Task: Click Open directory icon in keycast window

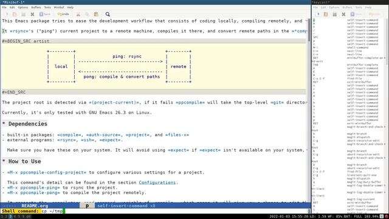Action: (x=335, y=14)
